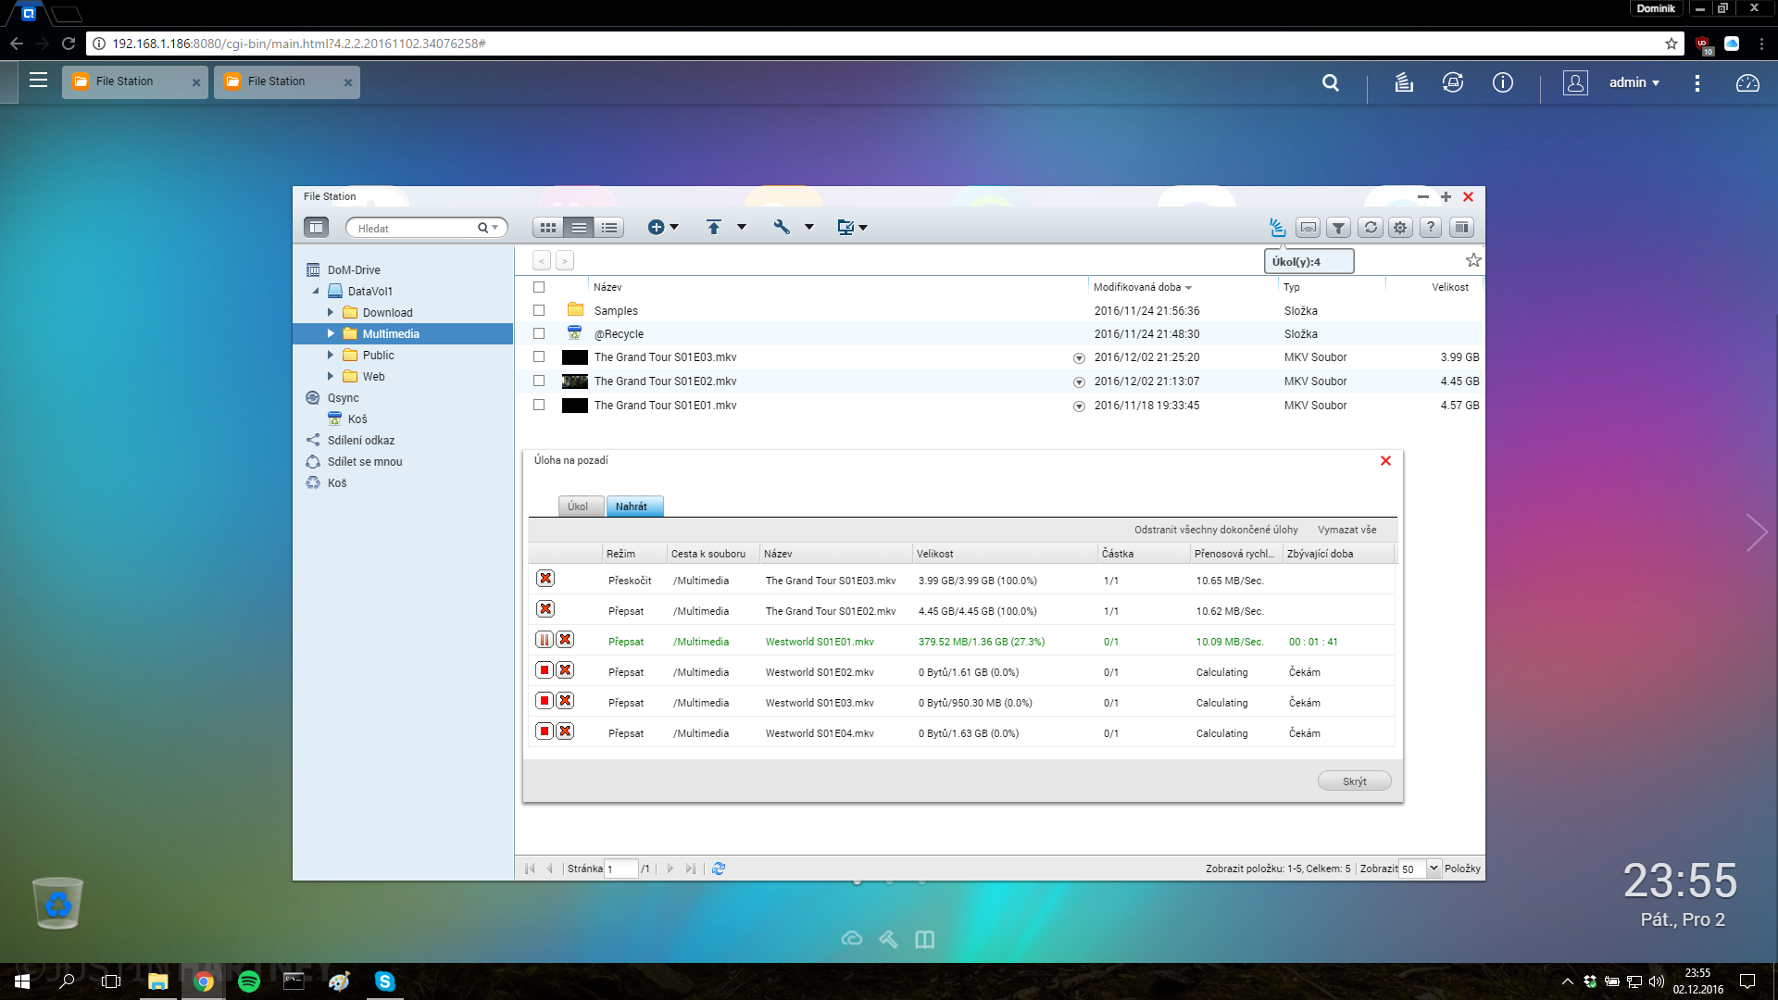This screenshot has width=1778, height=1000.
Task: Click the Skrýt button
Action: 1354,781
